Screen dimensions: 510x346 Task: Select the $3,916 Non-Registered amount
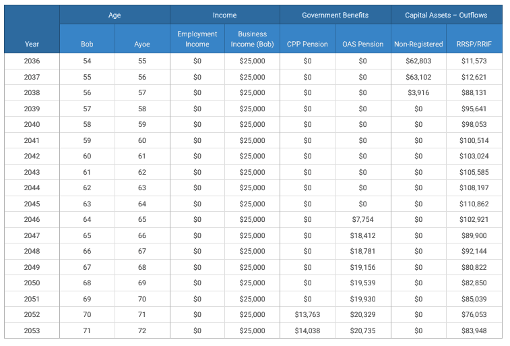tap(418, 93)
